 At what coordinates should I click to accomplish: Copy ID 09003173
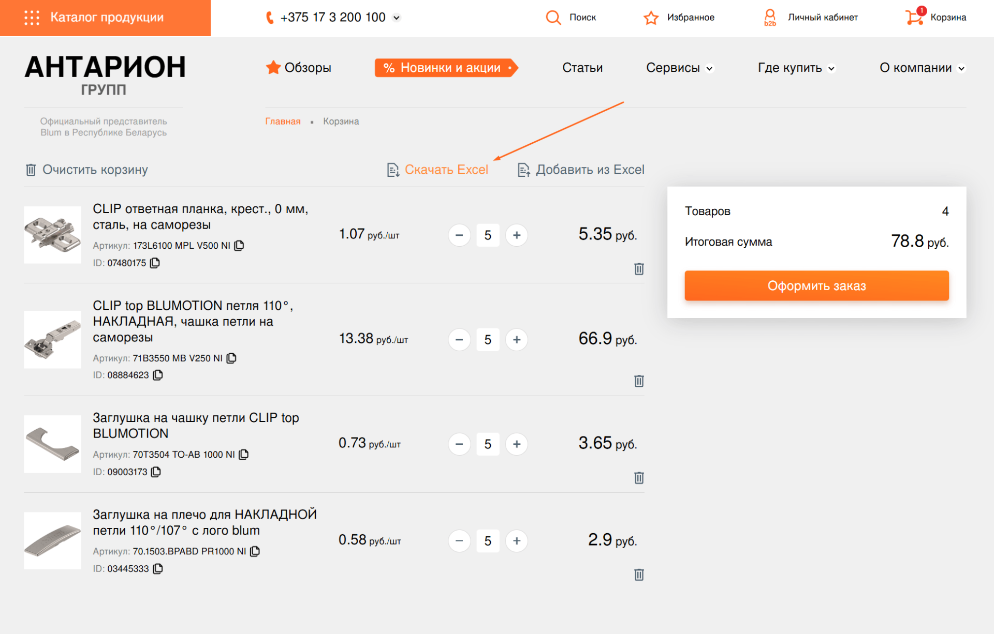156,472
